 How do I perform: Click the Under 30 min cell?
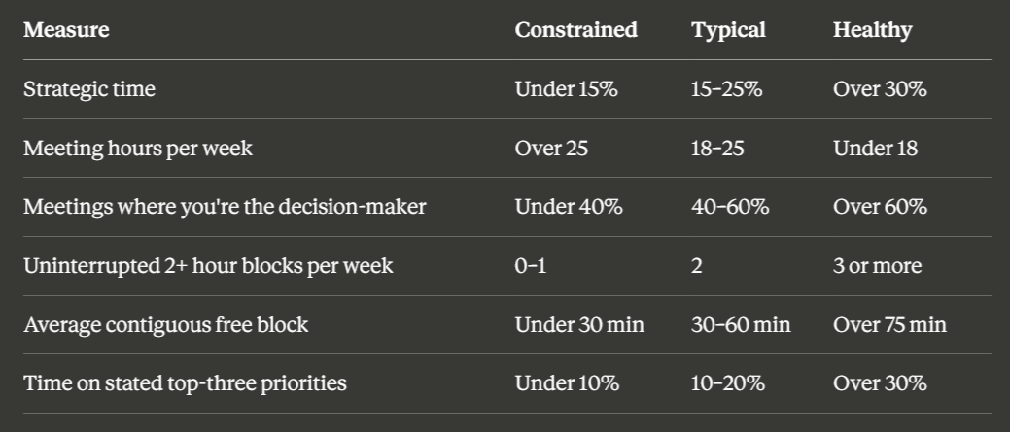[579, 325]
